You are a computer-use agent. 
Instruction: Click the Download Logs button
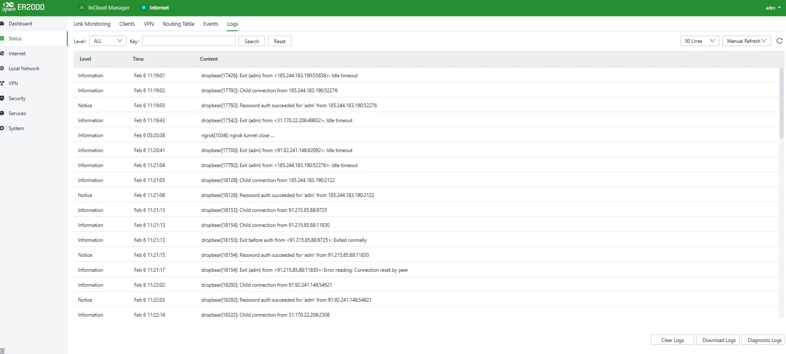pos(719,340)
